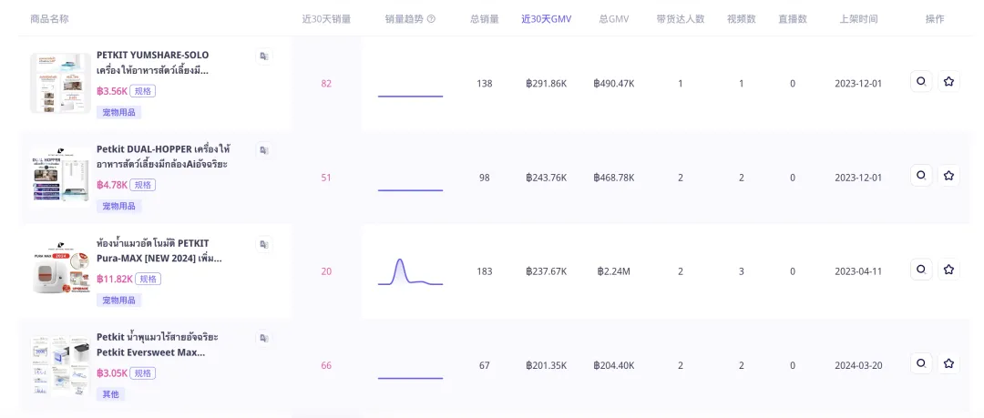984x418 pixels.
Task: Sort by 近30天销量 column header
Action: (325, 19)
